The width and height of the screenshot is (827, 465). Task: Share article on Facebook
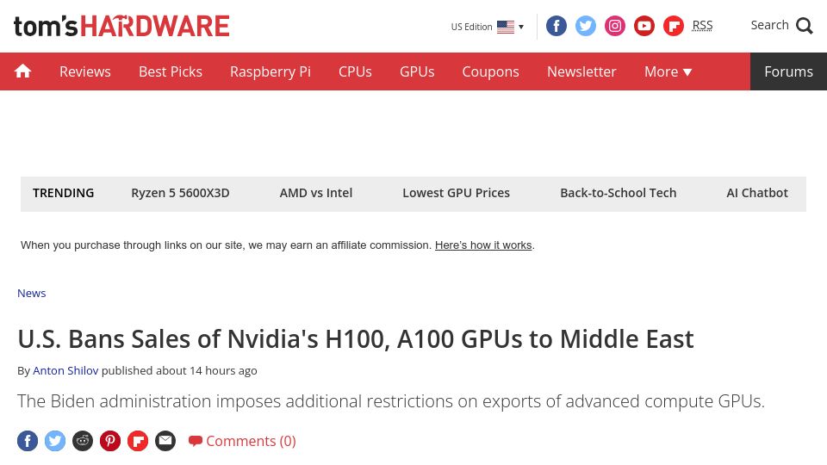point(28,441)
